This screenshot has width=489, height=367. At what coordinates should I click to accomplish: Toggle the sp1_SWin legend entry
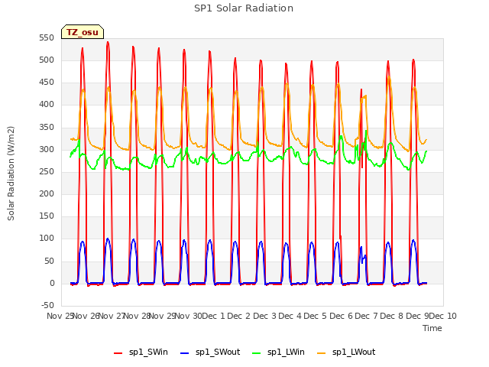tap(141, 352)
